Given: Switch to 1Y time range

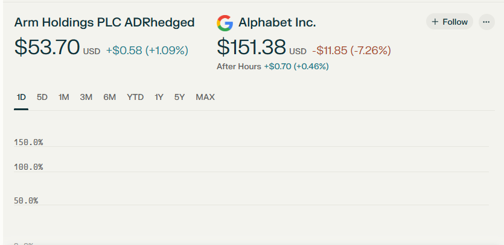Looking at the screenshot, I should (159, 97).
